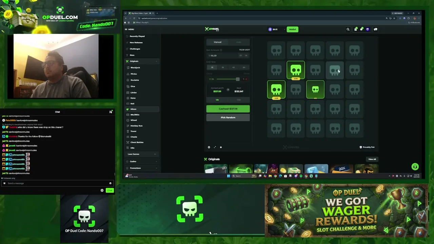Open the Wallet button
Image resolution: width=434 pixels, height=244 pixels.
(293, 29)
